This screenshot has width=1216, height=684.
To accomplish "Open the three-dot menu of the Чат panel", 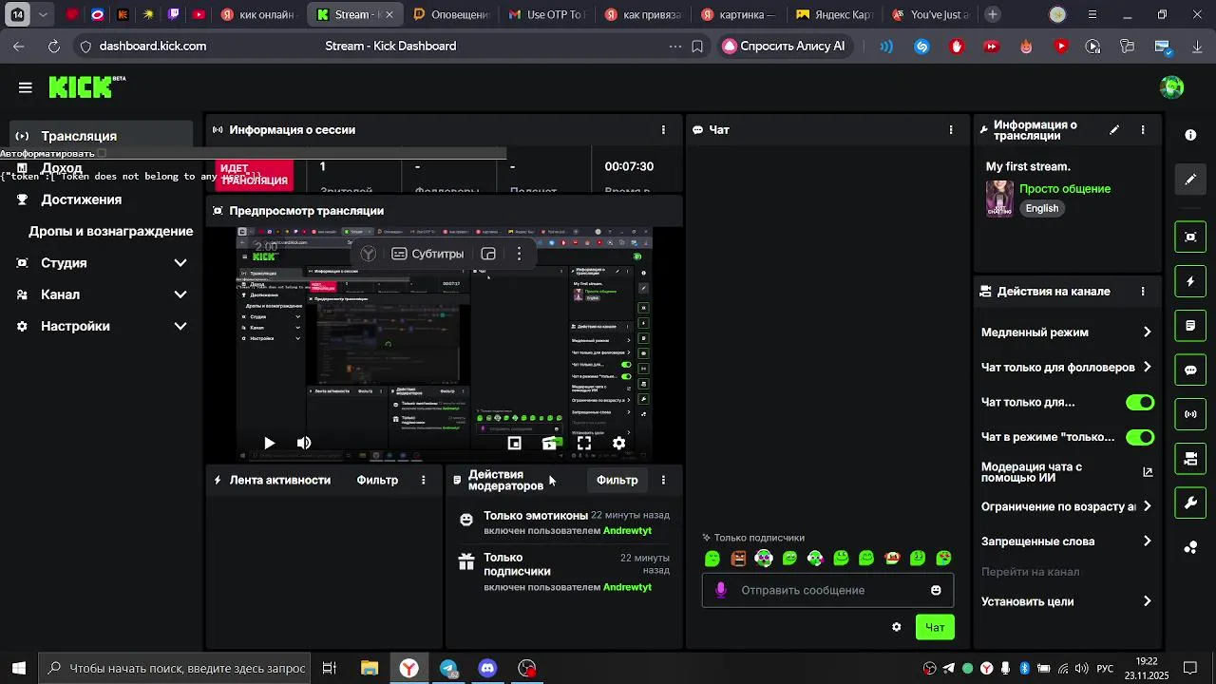I will 951,130.
